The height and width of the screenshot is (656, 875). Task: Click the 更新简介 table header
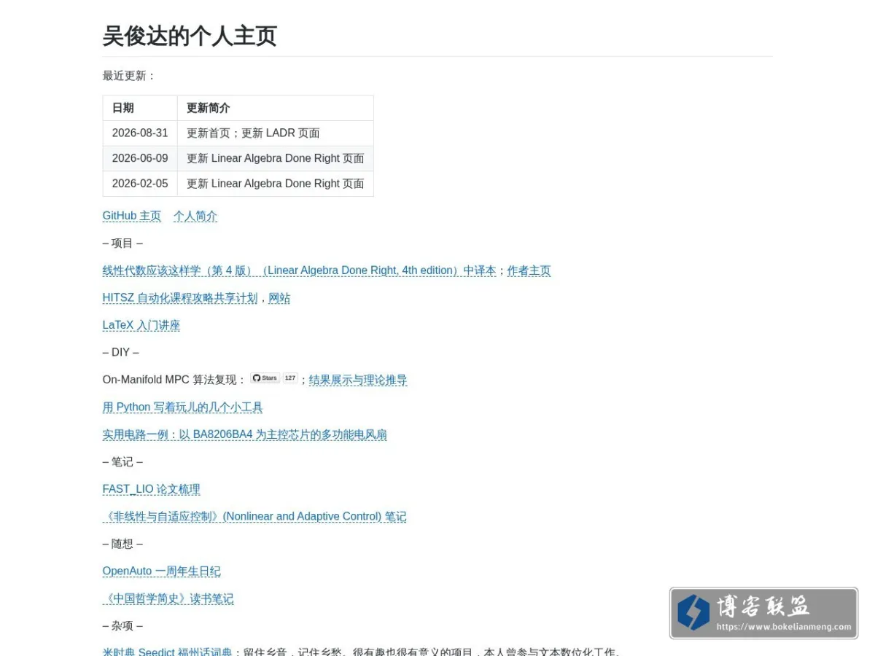point(276,108)
